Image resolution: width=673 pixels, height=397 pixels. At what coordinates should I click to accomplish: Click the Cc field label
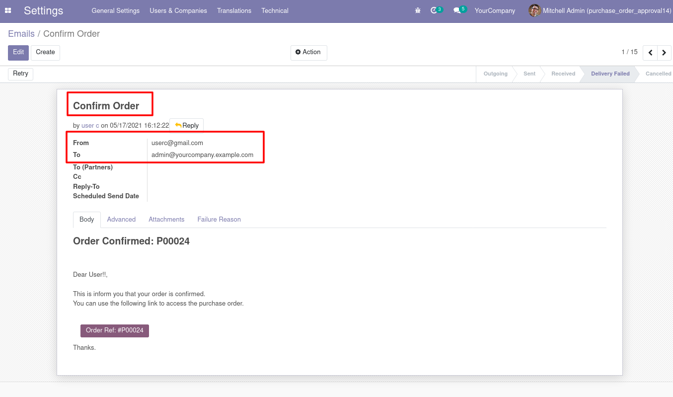tap(77, 177)
